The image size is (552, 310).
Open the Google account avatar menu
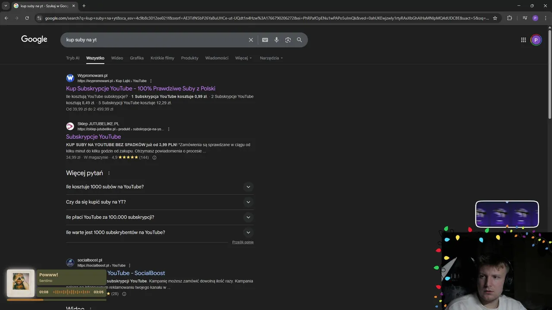(x=536, y=40)
